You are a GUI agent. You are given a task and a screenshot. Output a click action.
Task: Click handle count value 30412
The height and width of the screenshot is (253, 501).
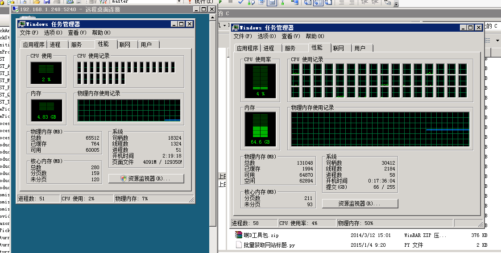point(388,163)
